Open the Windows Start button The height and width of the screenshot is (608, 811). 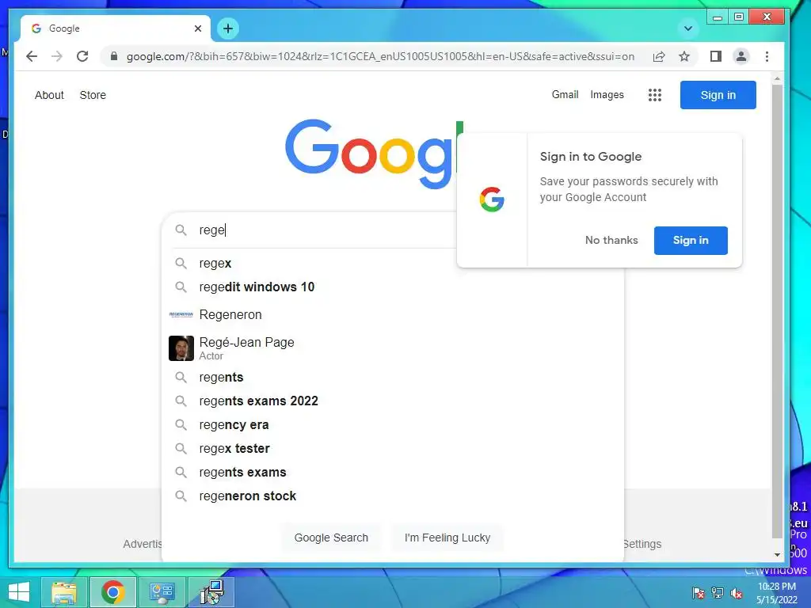point(19,592)
